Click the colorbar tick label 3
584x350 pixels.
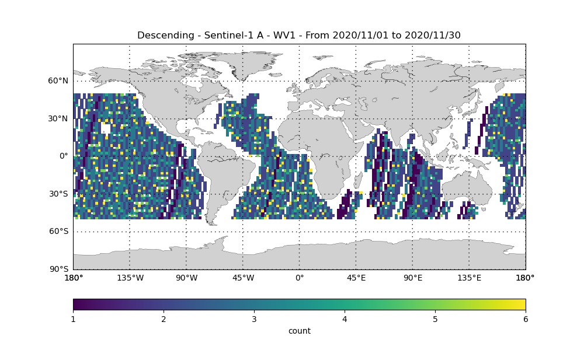pos(254,319)
